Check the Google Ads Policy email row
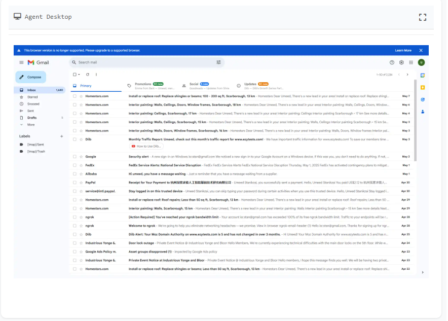 (x=74, y=252)
